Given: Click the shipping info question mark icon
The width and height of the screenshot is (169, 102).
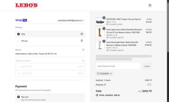Looking at the screenshot, I should point(105,85).
